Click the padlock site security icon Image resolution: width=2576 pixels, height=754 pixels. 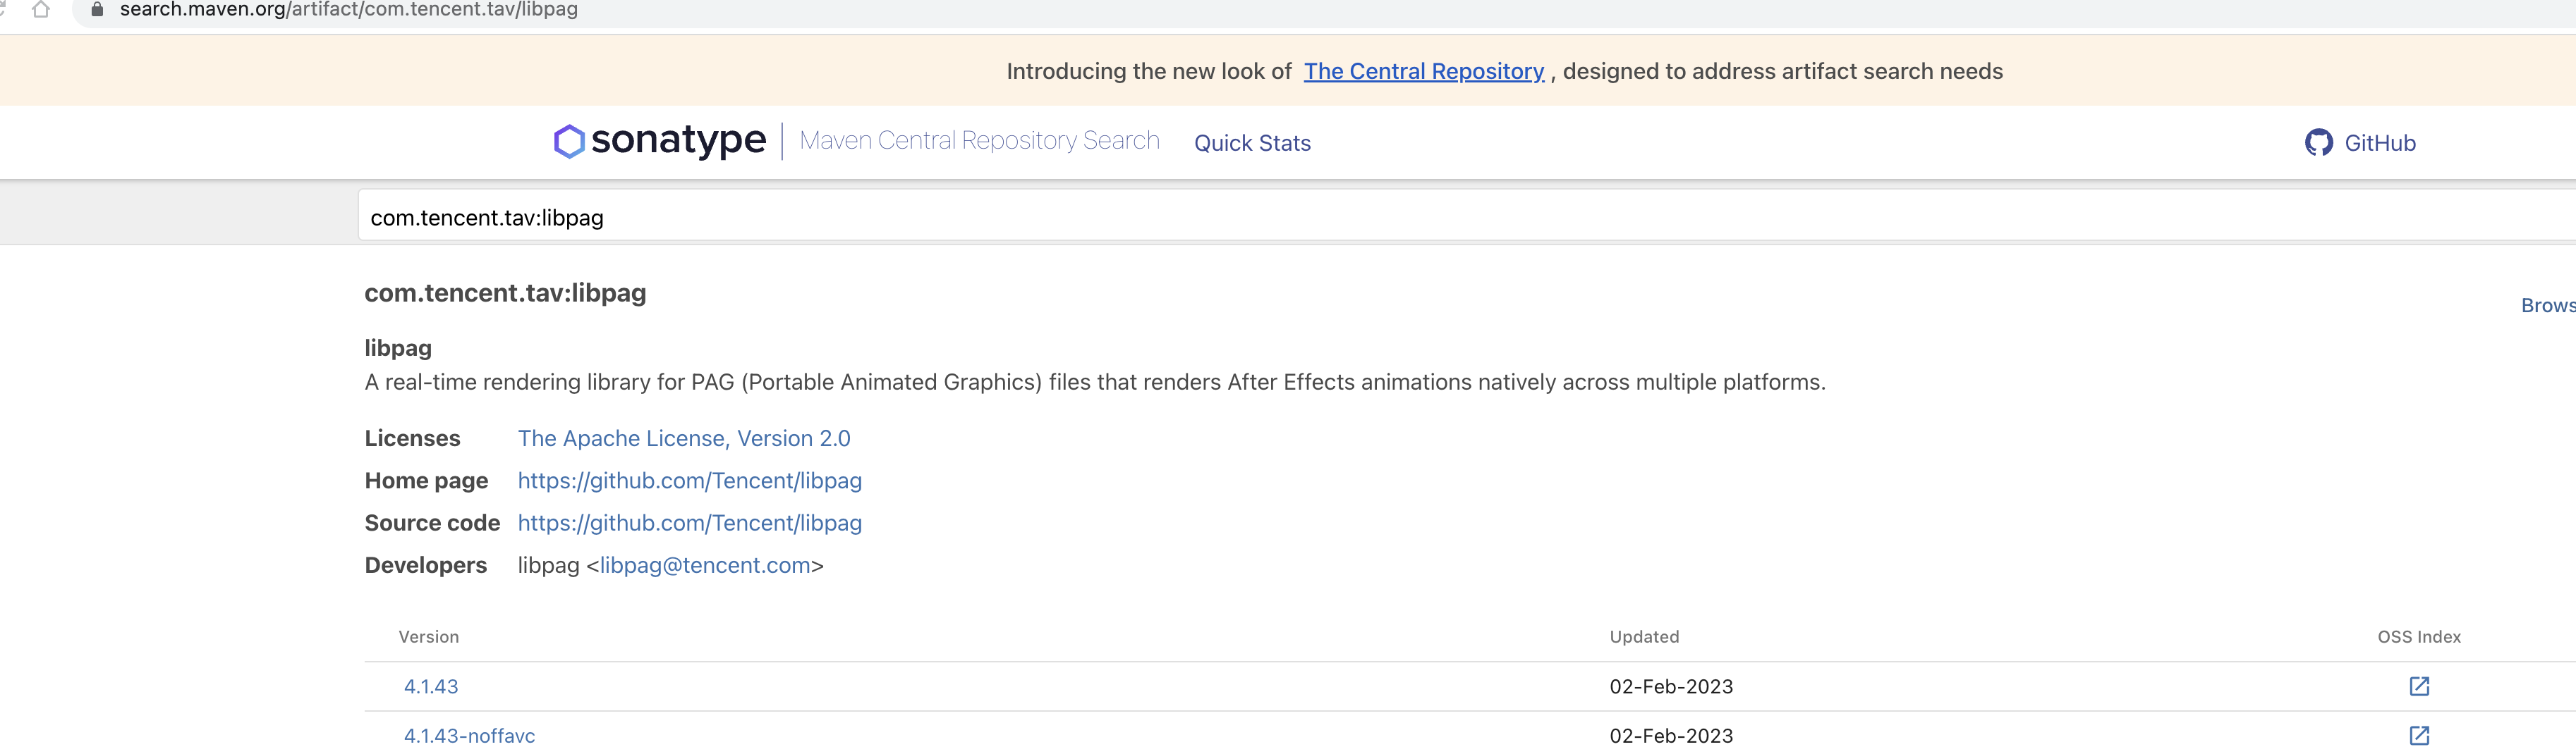[97, 10]
